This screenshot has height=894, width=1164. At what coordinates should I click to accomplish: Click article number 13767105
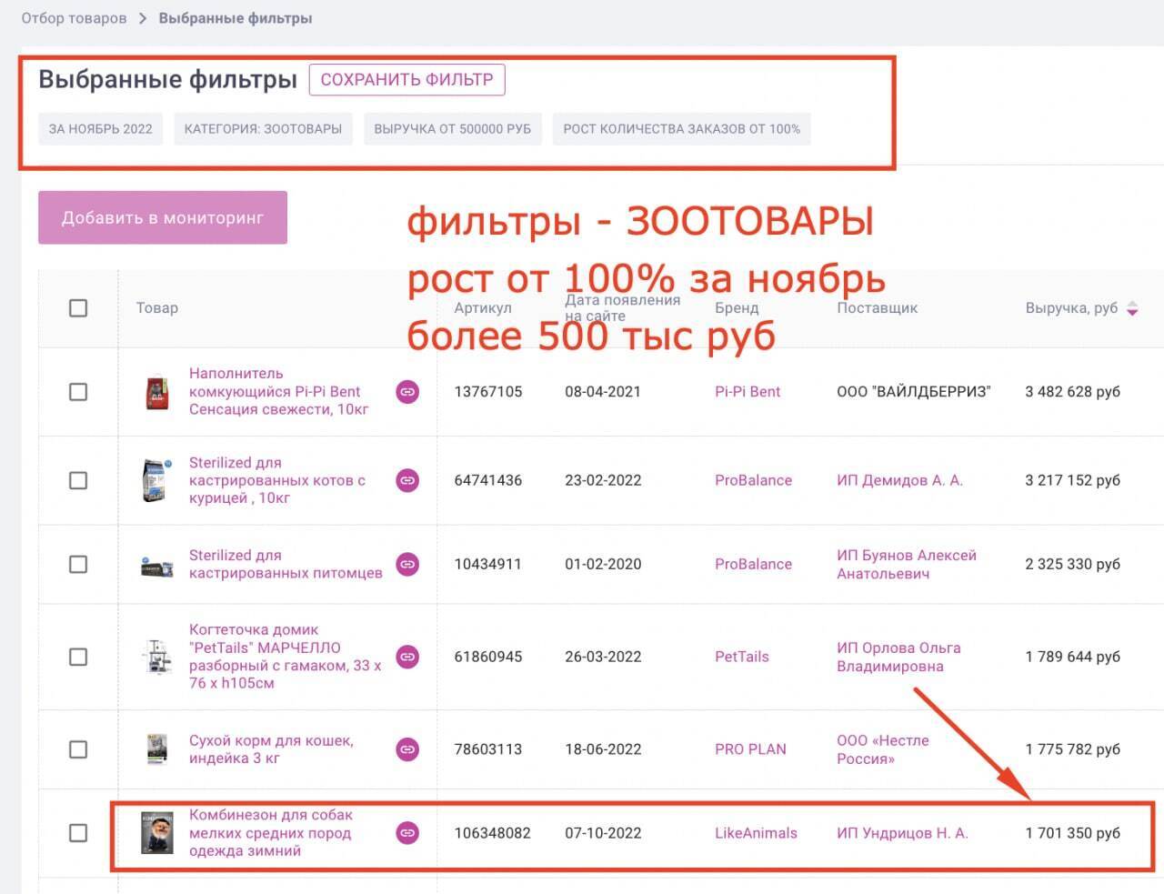tap(488, 392)
